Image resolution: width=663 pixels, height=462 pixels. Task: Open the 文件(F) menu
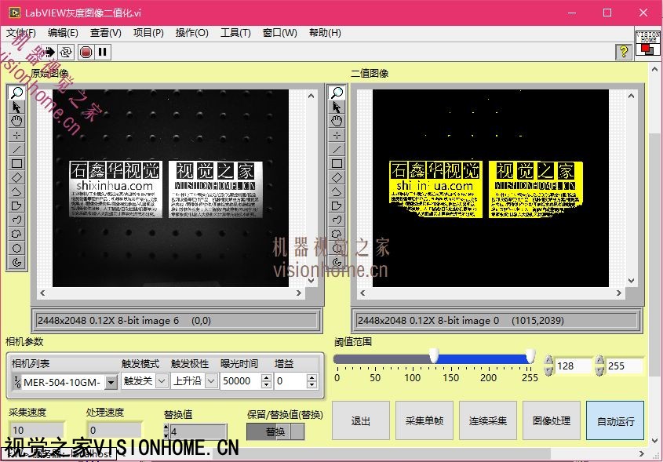(x=21, y=33)
